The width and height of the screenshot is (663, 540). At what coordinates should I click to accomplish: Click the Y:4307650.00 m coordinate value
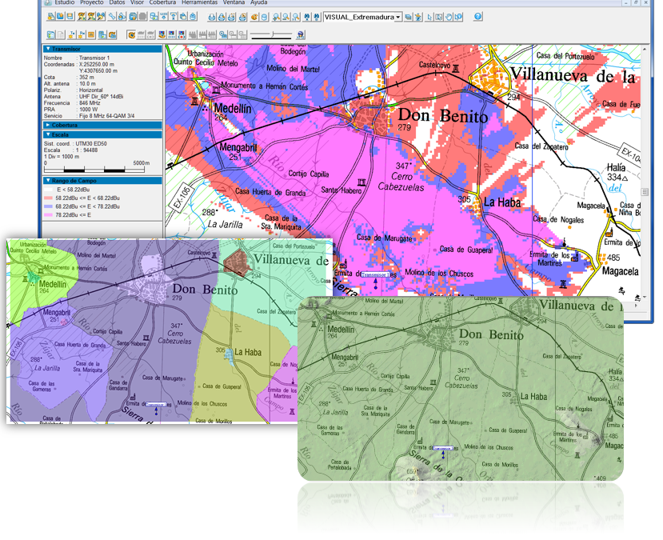[x=98, y=70]
